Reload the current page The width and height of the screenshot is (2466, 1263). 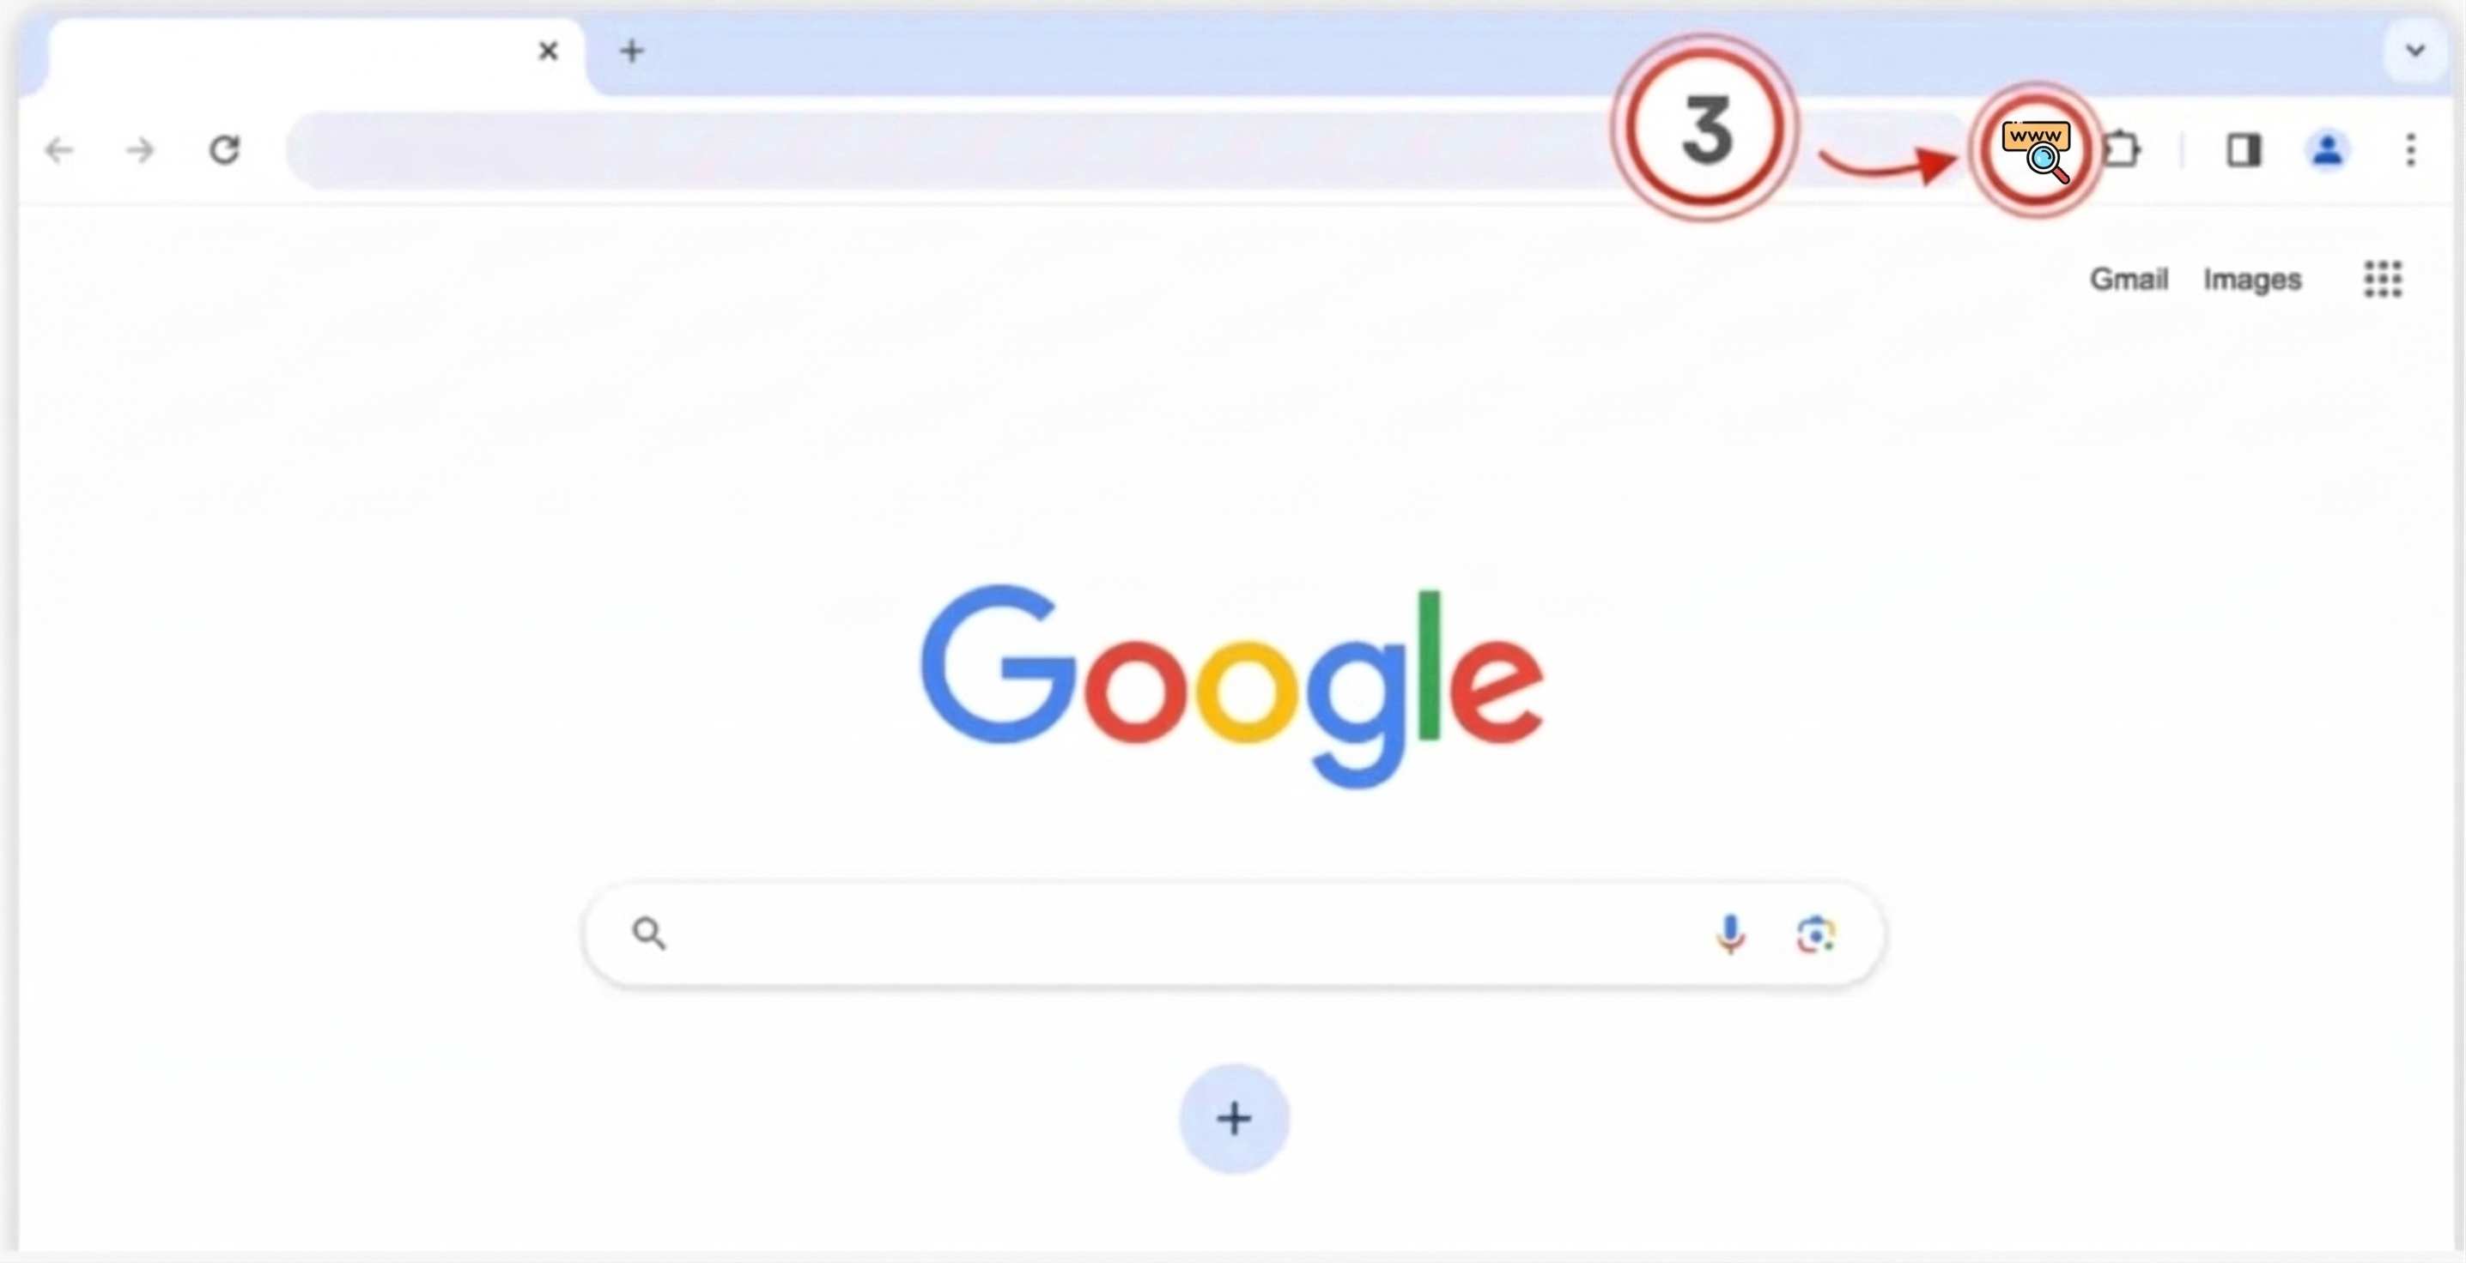(224, 150)
